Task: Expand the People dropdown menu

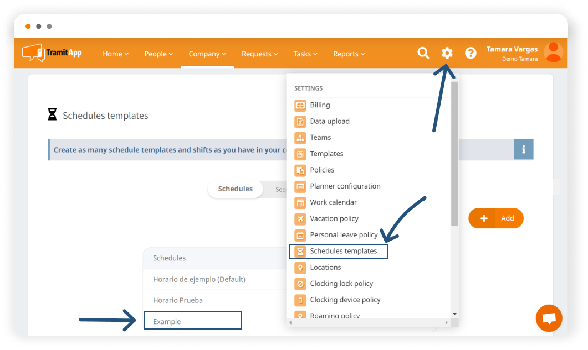Action: click(x=158, y=54)
